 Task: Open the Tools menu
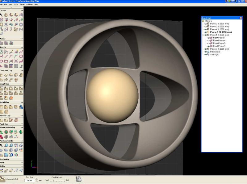tap(16, 5)
